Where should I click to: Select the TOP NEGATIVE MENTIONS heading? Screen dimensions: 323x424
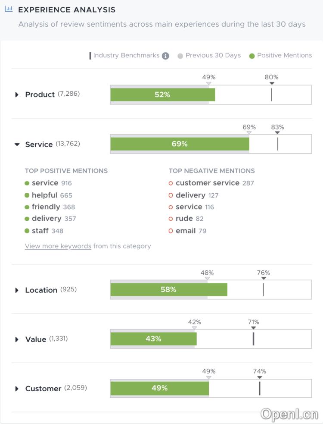click(211, 171)
